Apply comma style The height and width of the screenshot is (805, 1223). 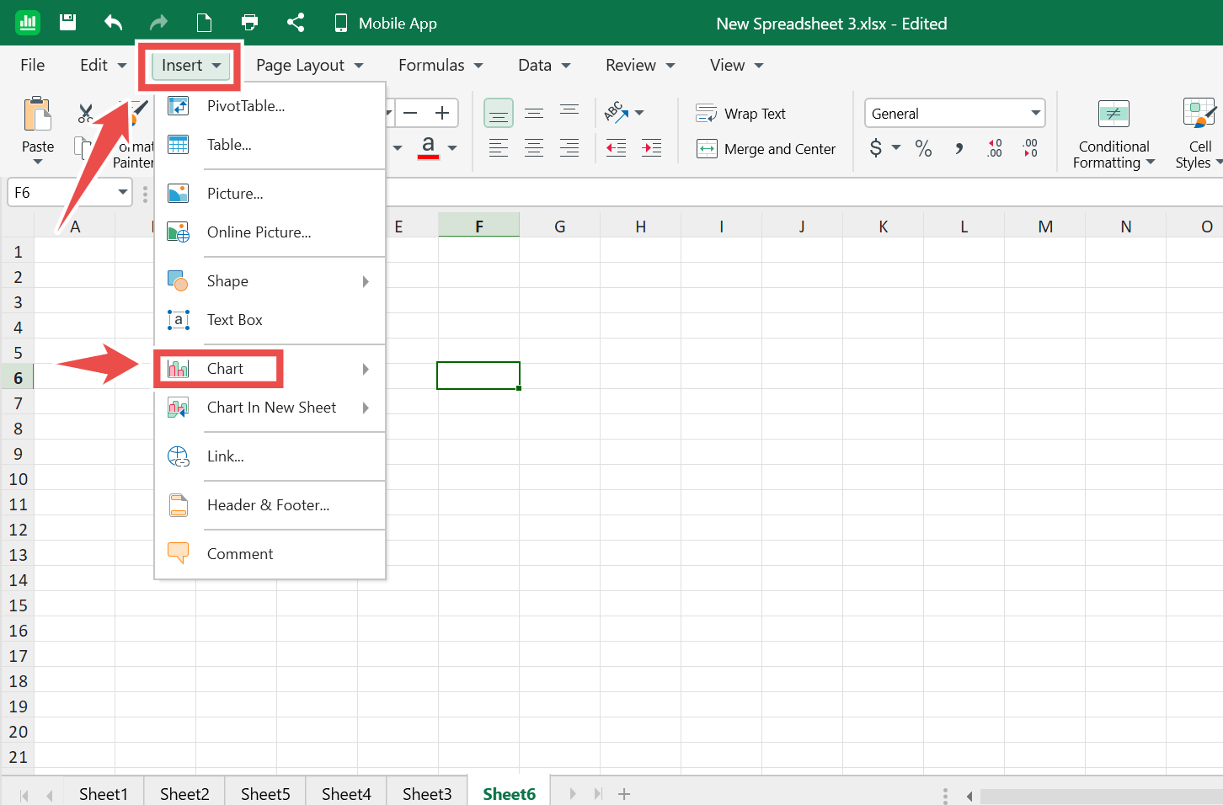pos(959,148)
